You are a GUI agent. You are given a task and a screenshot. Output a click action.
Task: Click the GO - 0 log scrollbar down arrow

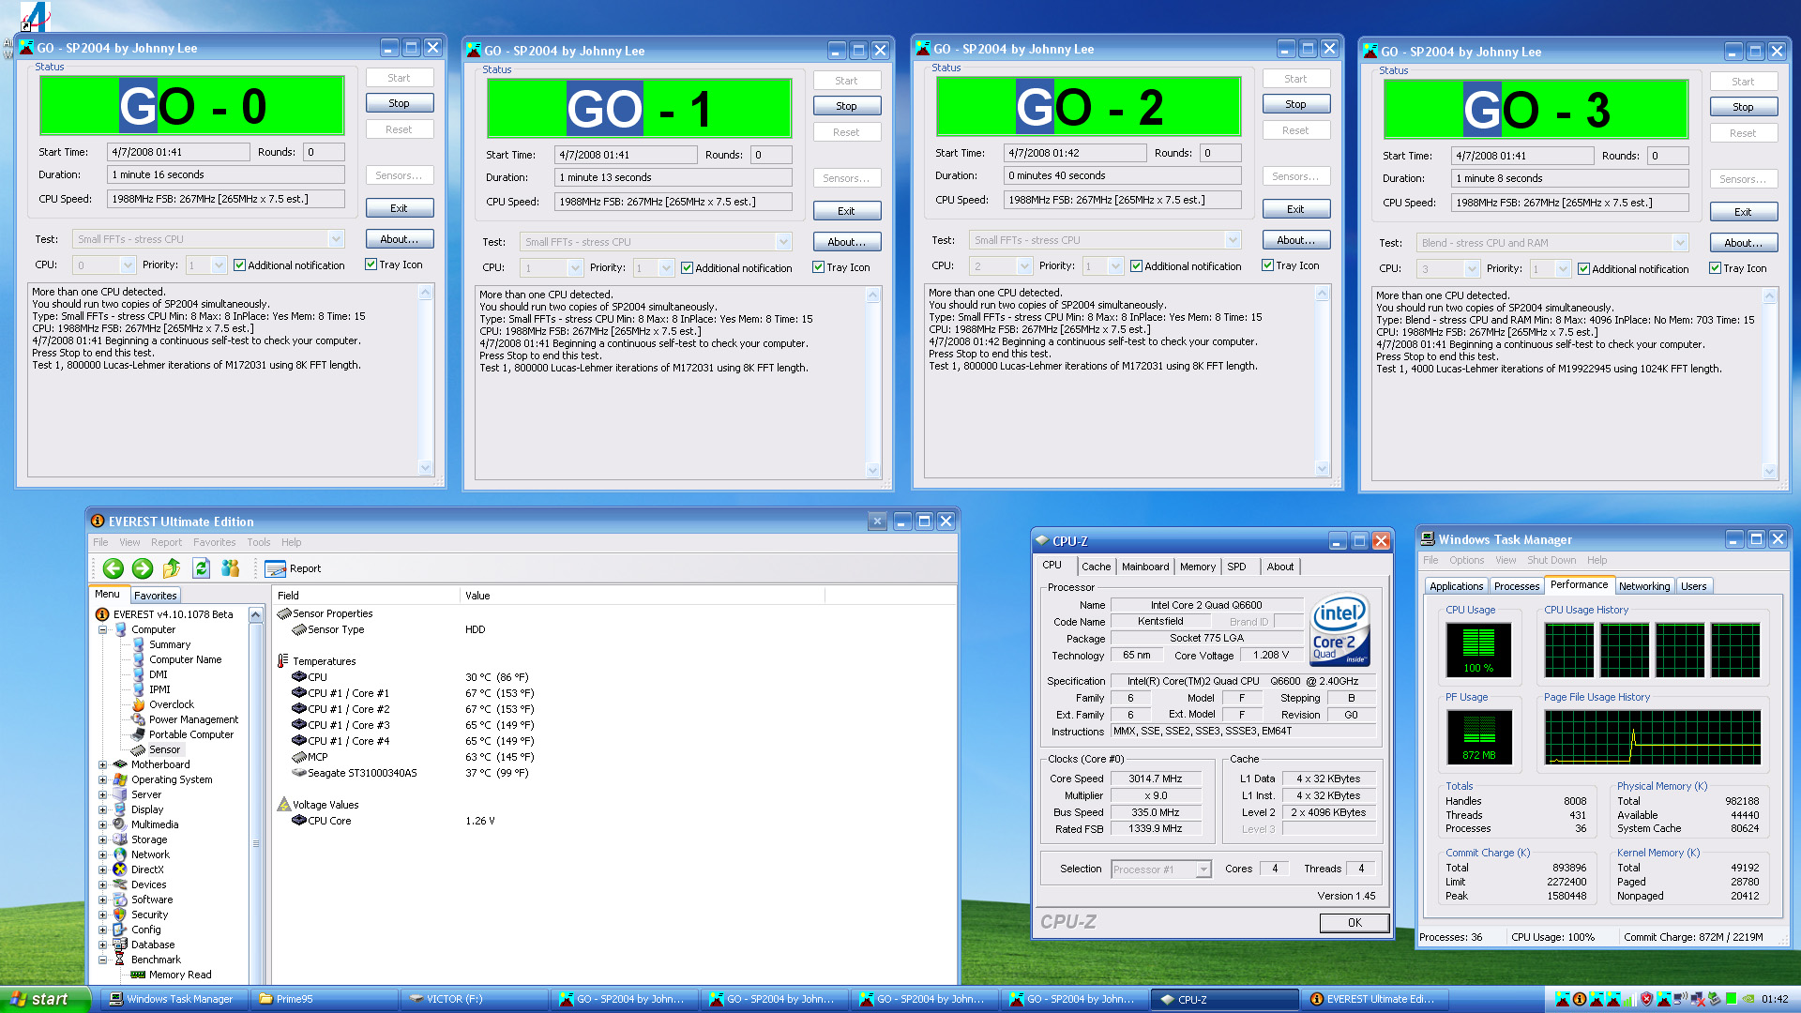coord(426,466)
